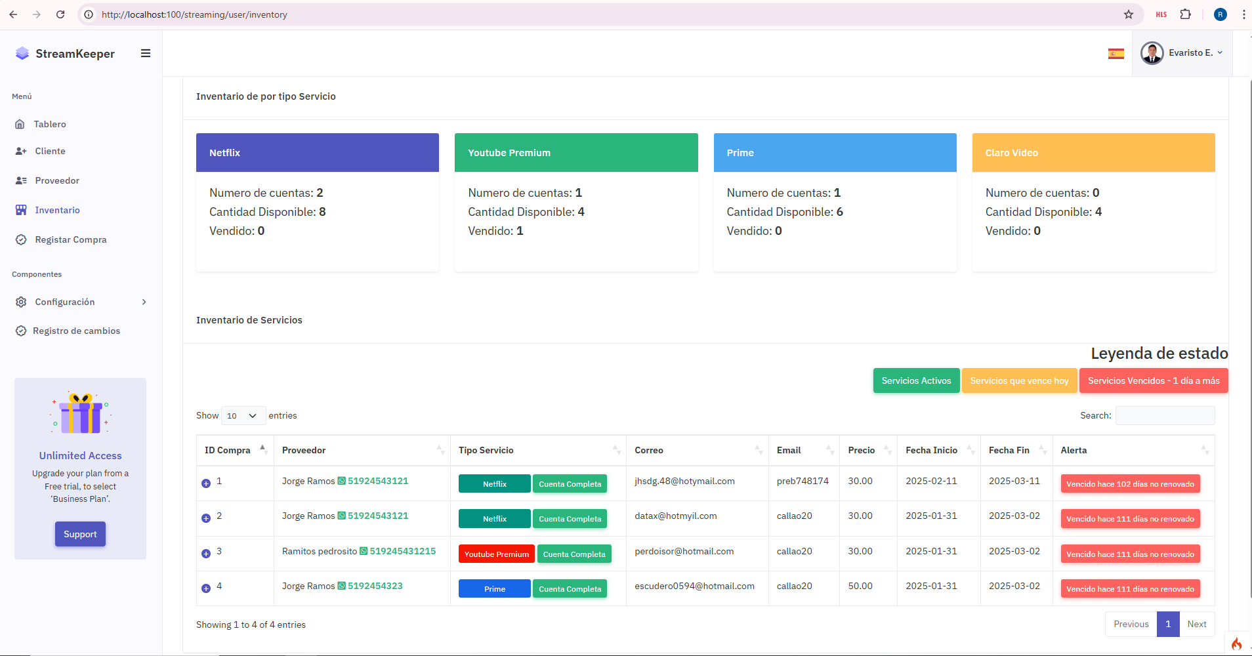Sort table by Proveedor column header
The width and height of the screenshot is (1252, 656).
pos(362,450)
